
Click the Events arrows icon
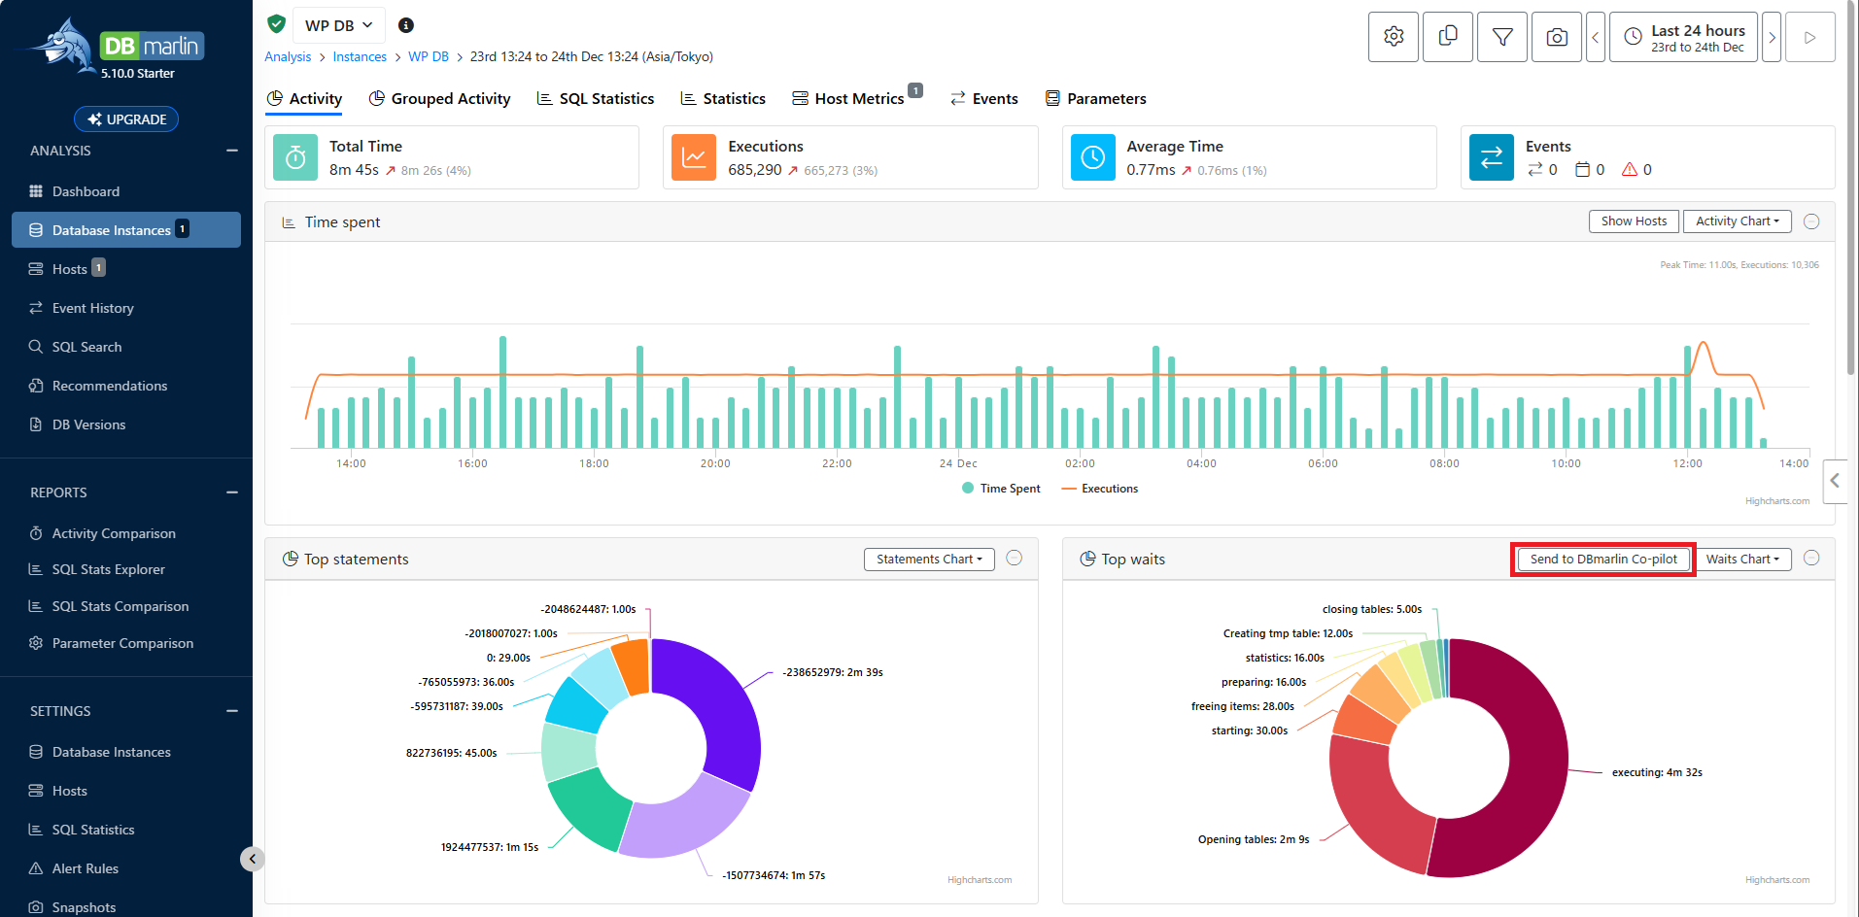[x=1492, y=157]
